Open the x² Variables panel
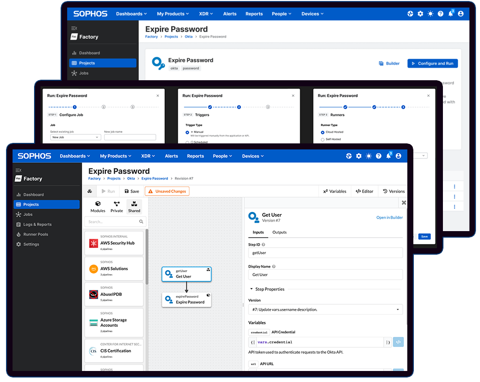The image size is (480, 382). (x=335, y=191)
